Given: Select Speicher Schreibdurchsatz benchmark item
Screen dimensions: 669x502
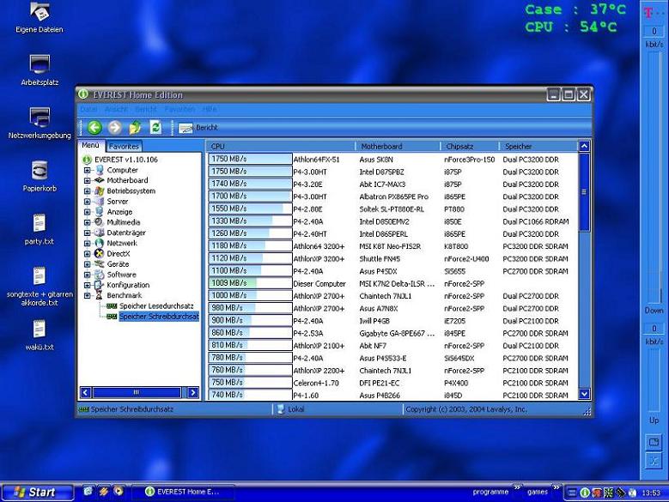Looking at the screenshot, I should 159,316.
